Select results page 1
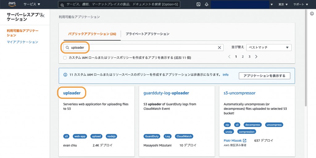 236,57
